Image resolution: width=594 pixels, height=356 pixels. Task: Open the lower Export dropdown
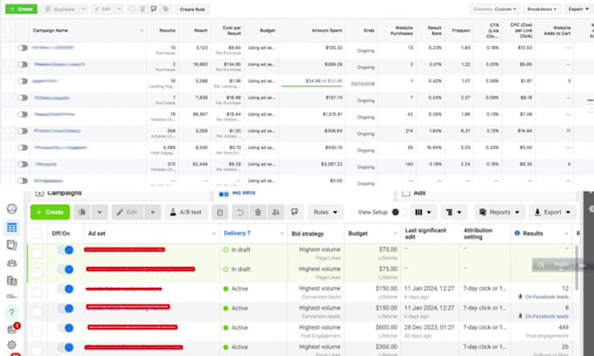pyautogui.click(x=552, y=212)
